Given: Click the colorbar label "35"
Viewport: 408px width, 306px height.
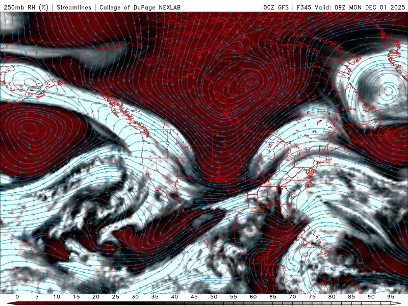Looking at the screenshot, I should pyautogui.click(x=155, y=297).
